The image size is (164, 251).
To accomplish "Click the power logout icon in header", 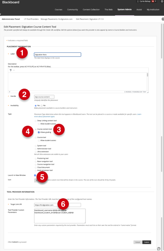I will pos(162,1).
